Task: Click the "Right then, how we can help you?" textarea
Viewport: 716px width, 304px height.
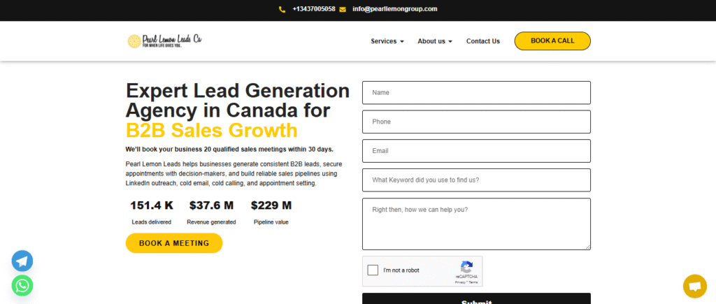Action: (476, 224)
